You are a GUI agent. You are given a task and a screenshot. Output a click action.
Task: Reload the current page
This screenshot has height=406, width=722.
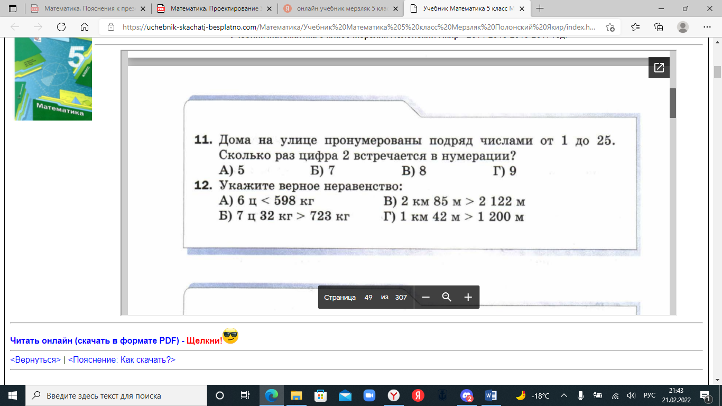click(x=61, y=27)
